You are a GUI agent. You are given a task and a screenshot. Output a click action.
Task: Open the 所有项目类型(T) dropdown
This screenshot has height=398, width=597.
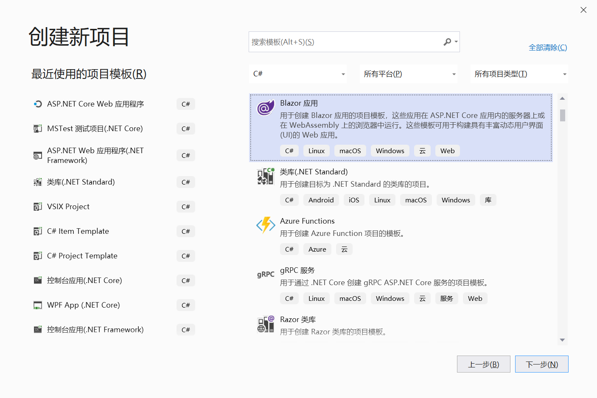519,73
